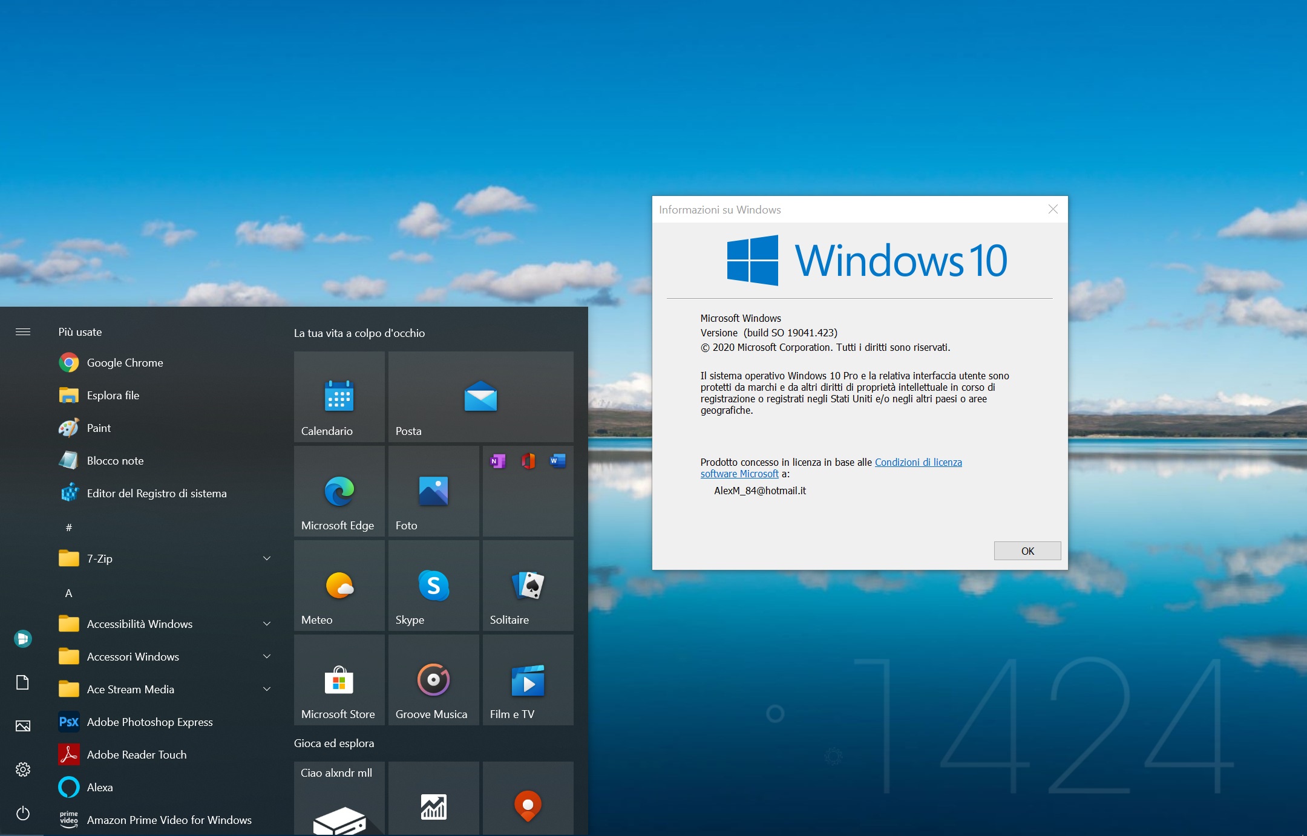Click the Più usate header

coord(80,332)
